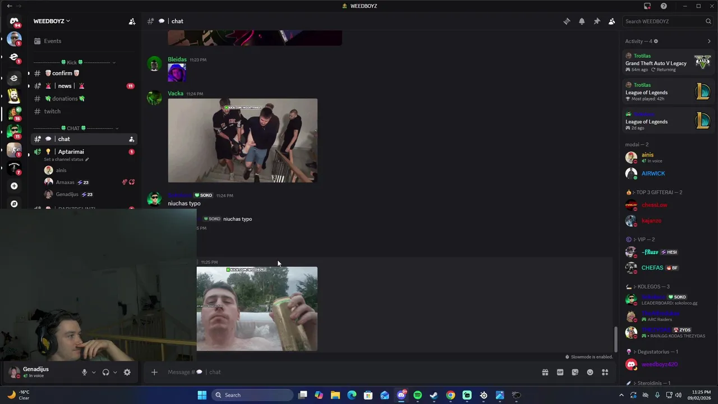Open the confirm channel
This screenshot has height=404, width=718.
(84, 73)
